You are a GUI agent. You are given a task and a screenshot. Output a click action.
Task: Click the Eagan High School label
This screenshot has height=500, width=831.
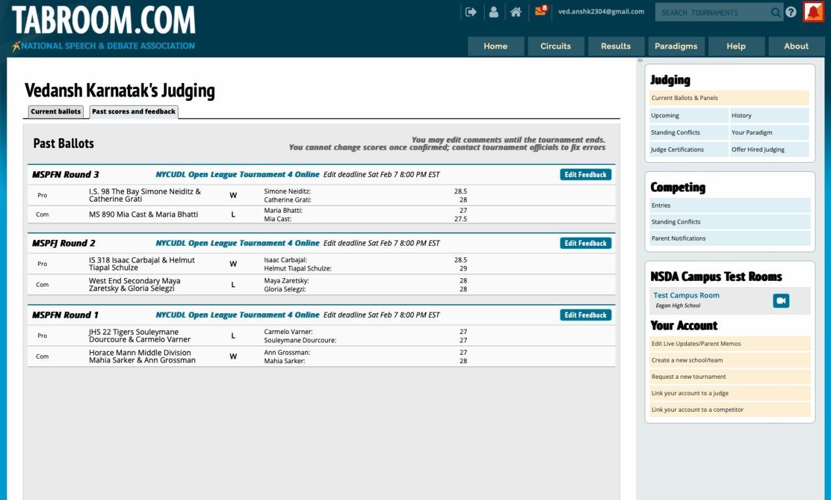[x=678, y=306]
